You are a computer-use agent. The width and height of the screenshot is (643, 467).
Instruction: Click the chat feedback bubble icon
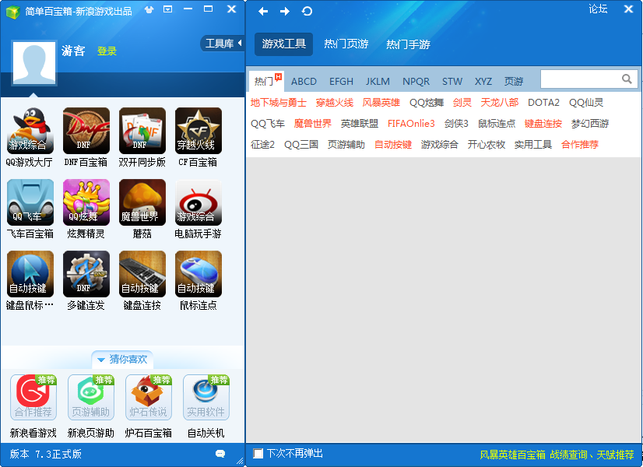(x=220, y=454)
